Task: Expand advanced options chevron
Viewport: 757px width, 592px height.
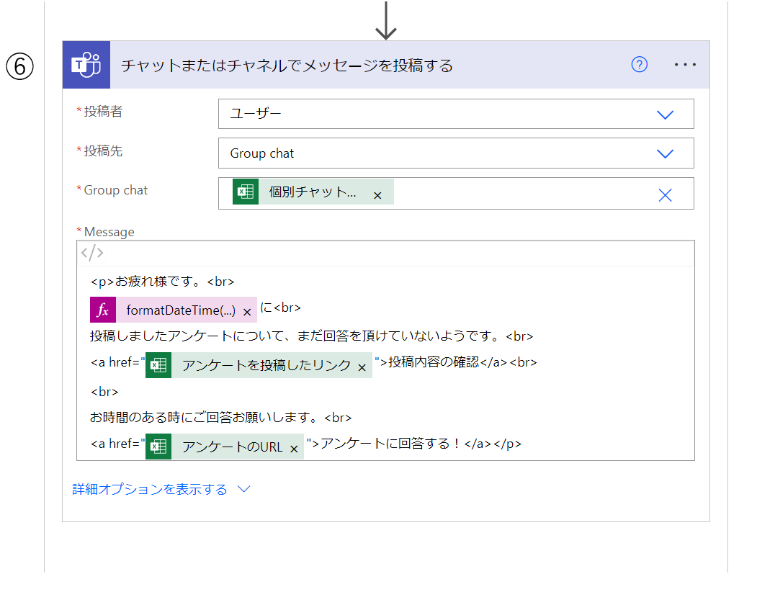Action: coord(243,489)
